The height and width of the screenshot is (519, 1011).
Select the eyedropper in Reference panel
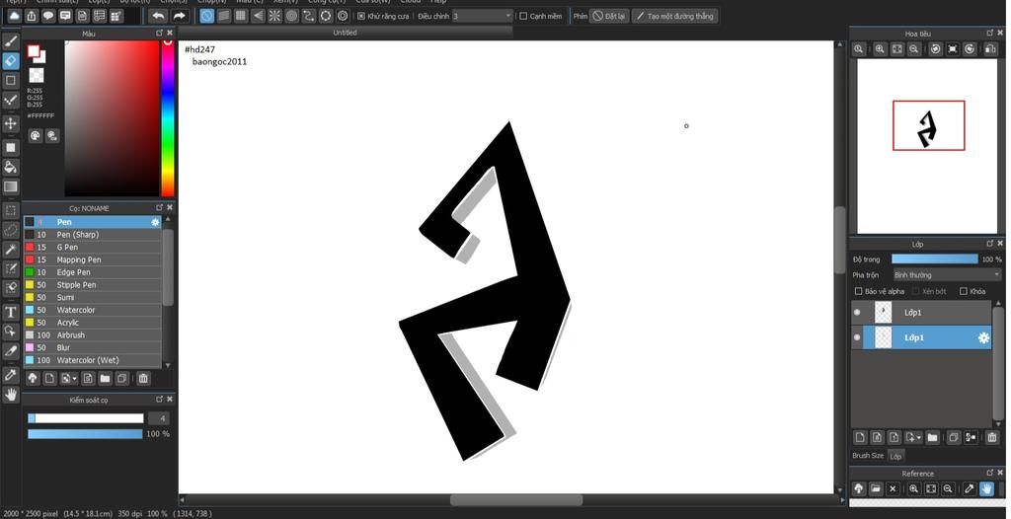(970, 488)
